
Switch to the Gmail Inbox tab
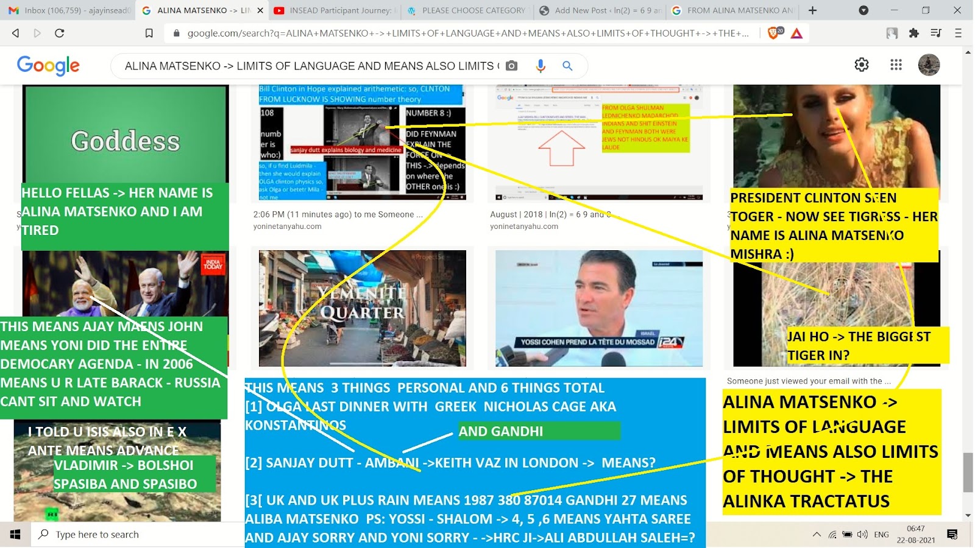[69, 10]
